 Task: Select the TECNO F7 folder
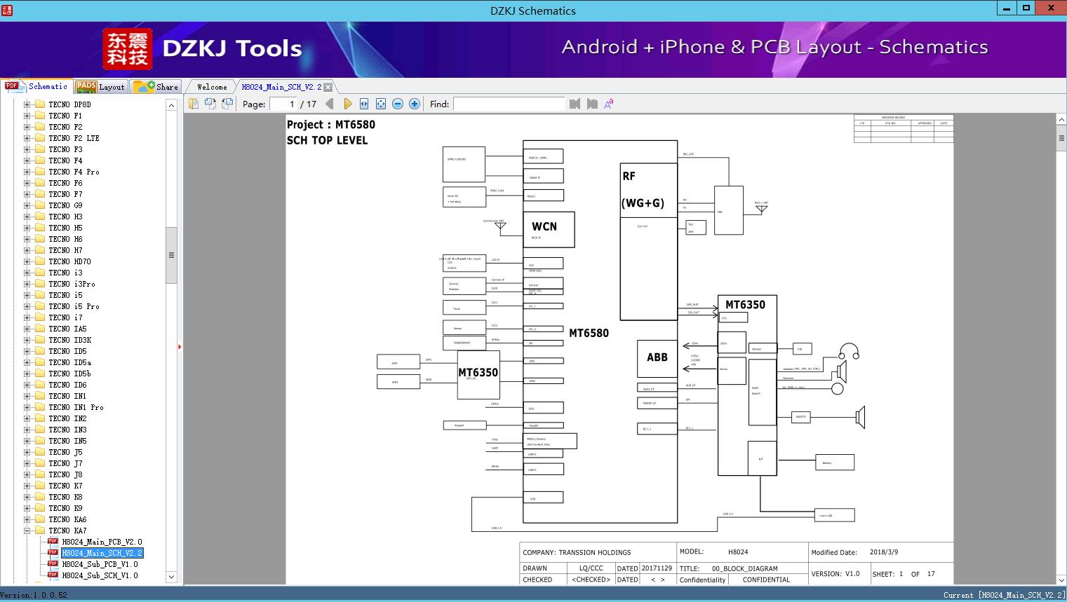coord(65,194)
